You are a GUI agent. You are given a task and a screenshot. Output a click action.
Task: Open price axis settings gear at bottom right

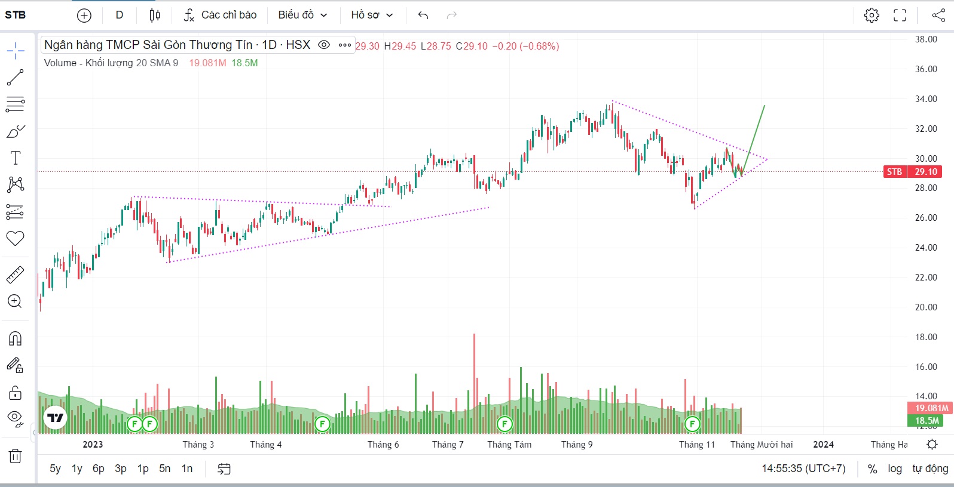point(932,444)
